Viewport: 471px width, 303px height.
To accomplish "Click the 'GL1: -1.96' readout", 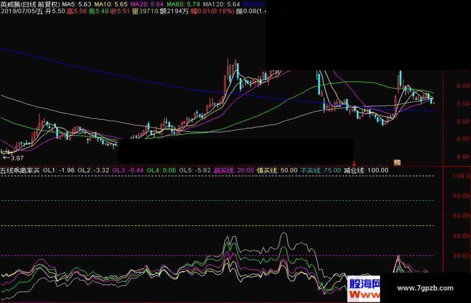I will (59, 170).
